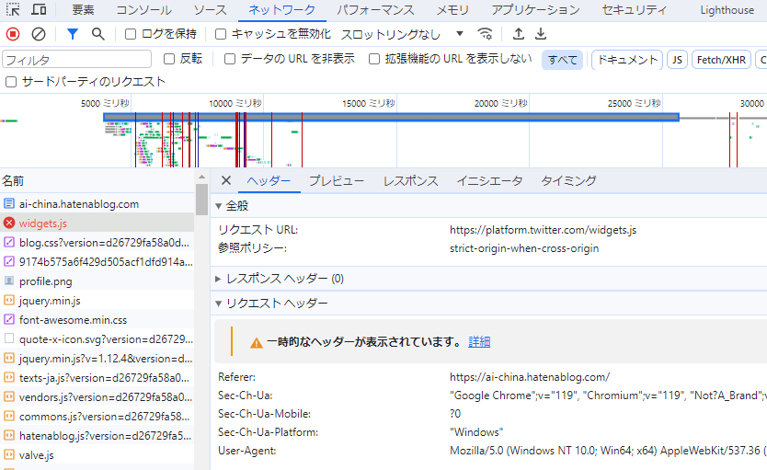Open the Lighthouse tab
The image size is (767, 470).
click(x=727, y=10)
